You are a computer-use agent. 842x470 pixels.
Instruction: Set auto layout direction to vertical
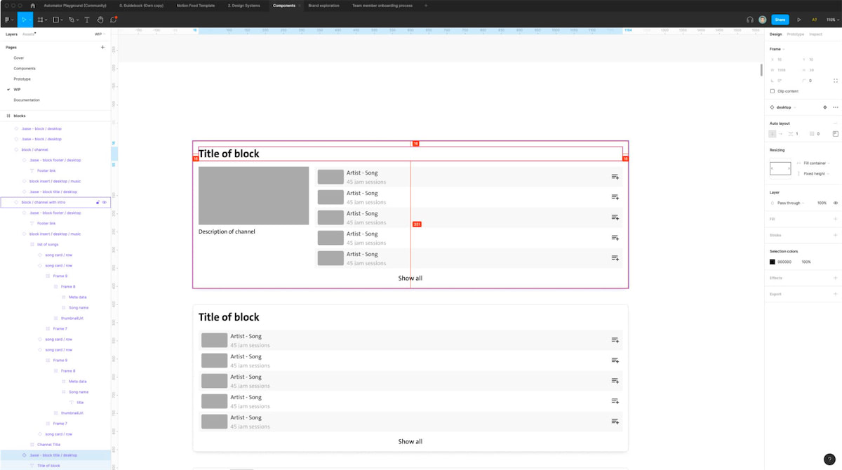tap(773, 133)
